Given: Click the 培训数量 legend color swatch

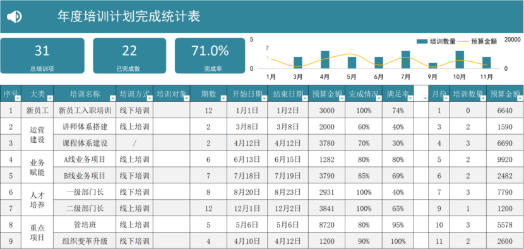Looking at the screenshot, I should pyautogui.click(x=422, y=42).
